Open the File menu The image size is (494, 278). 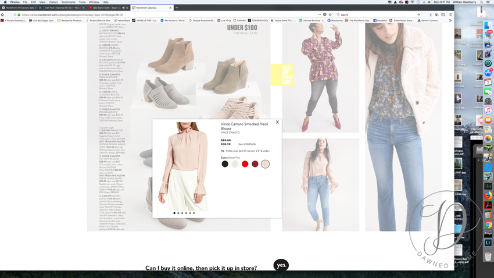25,2
